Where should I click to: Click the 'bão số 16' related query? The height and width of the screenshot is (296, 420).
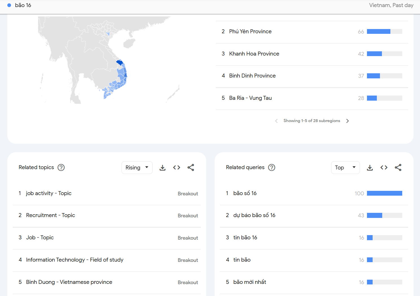click(x=245, y=193)
